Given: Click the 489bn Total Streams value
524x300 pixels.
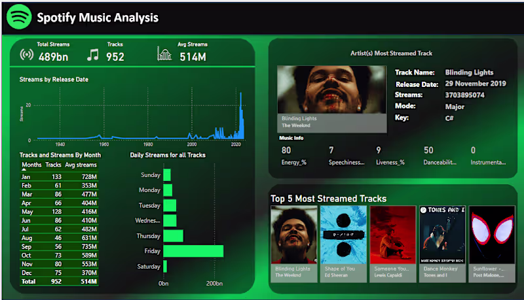Looking at the screenshot, I should click(x=54, y=57).
